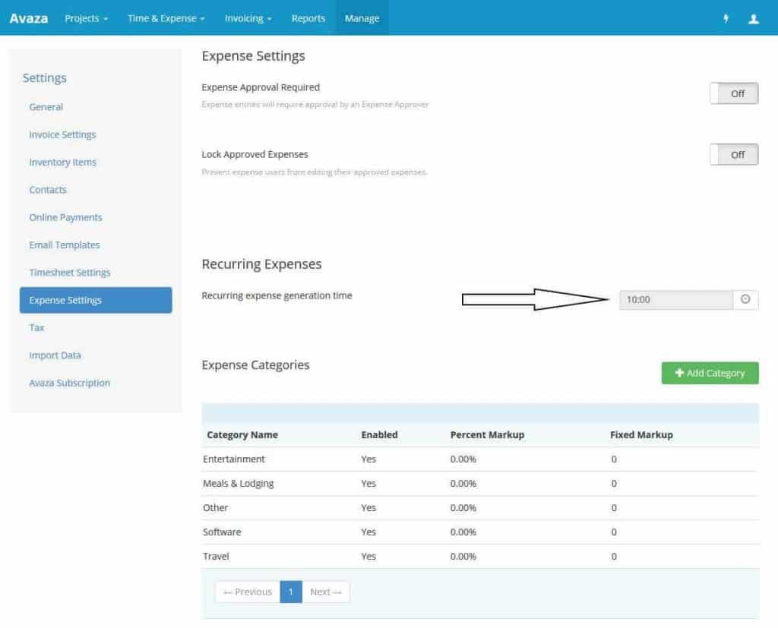The width and height of the screenshot is (778, 628).
Task: Open the clock icon on generation time field
Action: pyautogui.click(x=745, y=299)
